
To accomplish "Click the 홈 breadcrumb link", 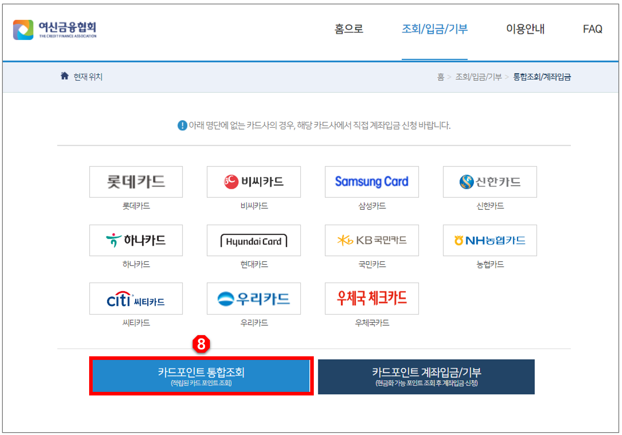I will coord(441,77).
